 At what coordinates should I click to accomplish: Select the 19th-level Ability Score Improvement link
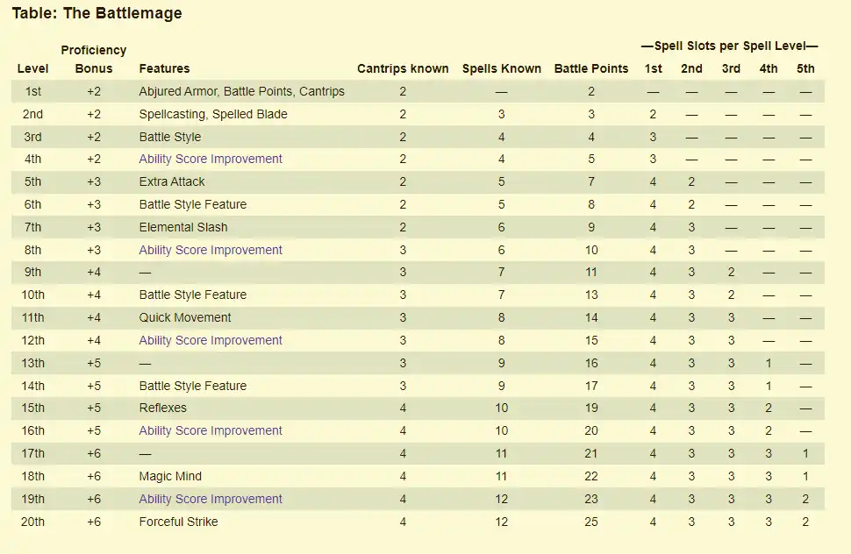(x=211, y=499)
